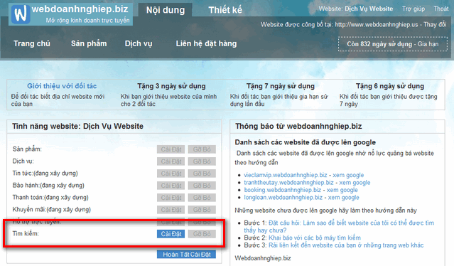Switch to the Thiết kế tab

pyautogui.click(x=225, y=10)
